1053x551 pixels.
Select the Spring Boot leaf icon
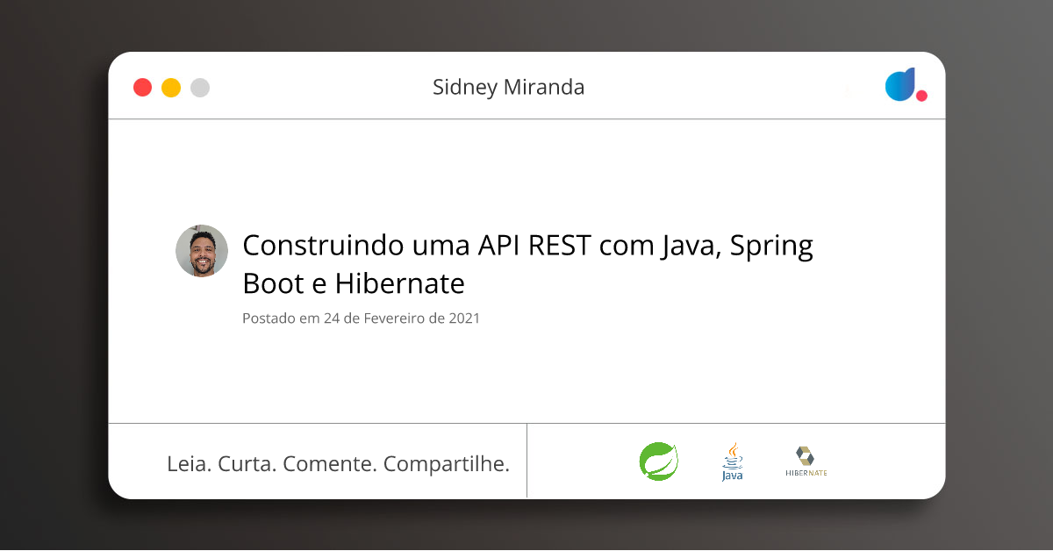(658, 460)
